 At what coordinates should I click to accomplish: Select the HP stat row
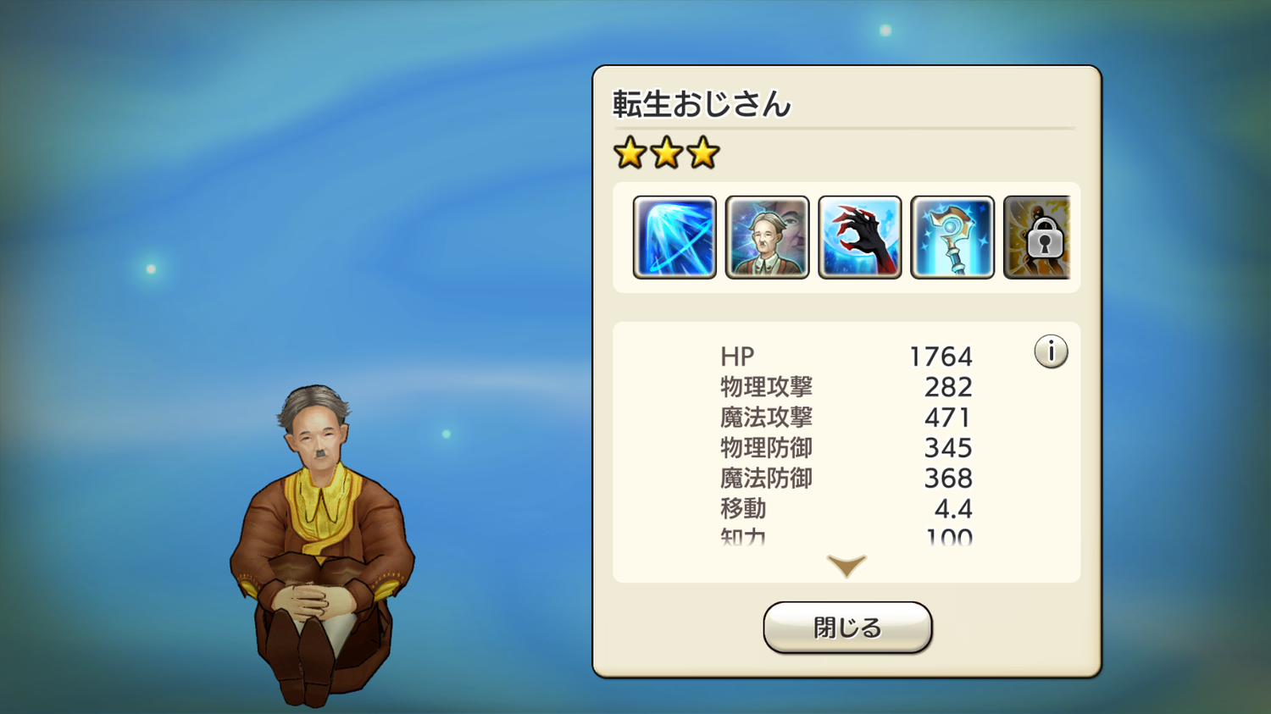tap(846, 357)
